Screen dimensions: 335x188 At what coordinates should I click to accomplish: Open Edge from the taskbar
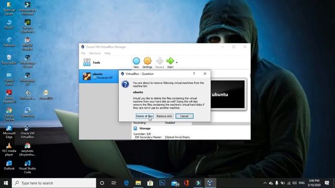coord(126,183)
